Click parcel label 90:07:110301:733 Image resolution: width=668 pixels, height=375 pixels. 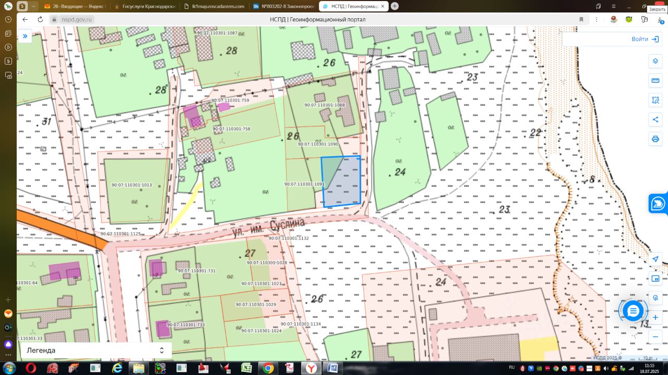tap(186, 324)
